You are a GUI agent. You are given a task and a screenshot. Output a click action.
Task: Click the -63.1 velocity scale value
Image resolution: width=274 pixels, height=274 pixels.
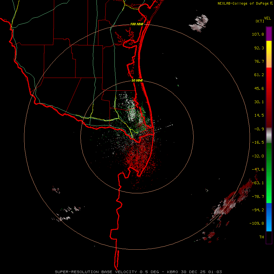[x=258, y=183]
